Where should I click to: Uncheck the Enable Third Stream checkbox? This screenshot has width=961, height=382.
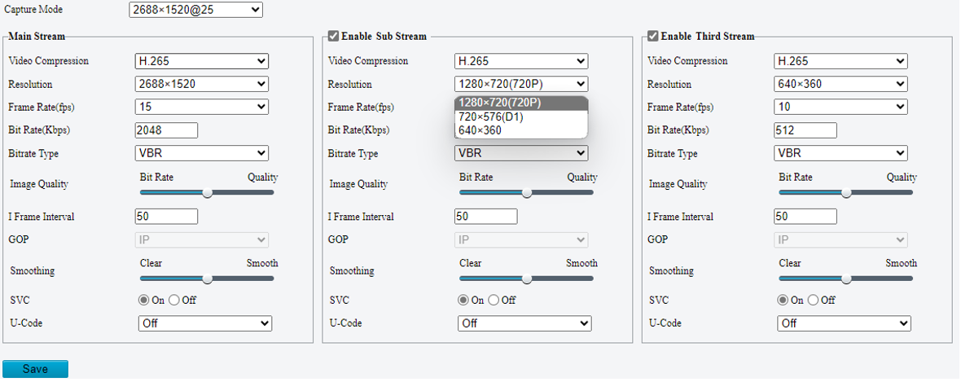pos(653,37)
